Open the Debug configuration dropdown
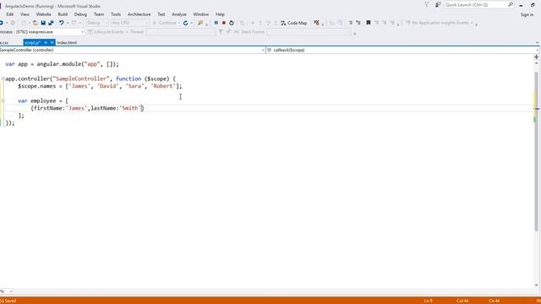This screenshot has height=304, width=541. 96,23
